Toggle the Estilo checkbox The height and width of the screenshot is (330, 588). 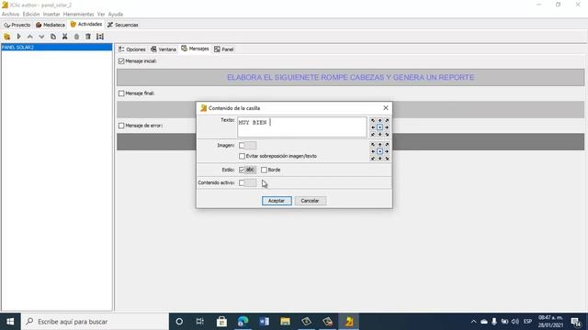point(242,170)
